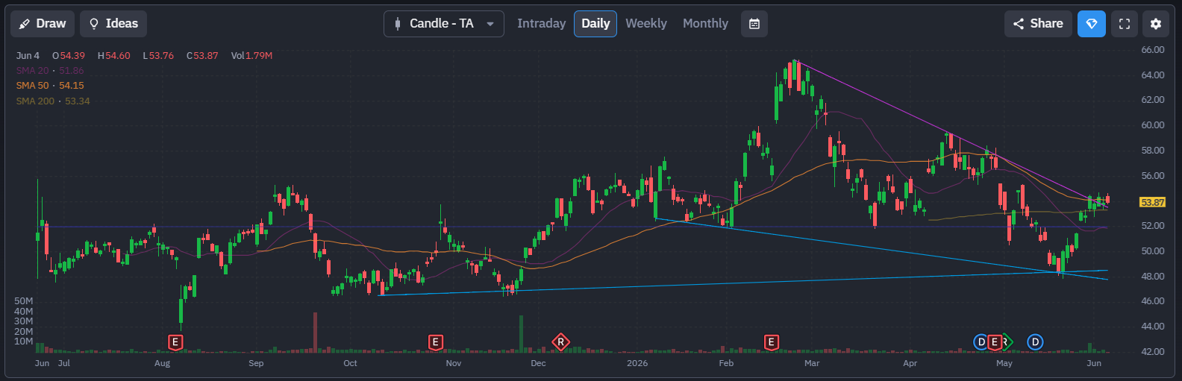1182x381 pixels.
Task: Open the May earnings E marker
Action: coord(994,342)
